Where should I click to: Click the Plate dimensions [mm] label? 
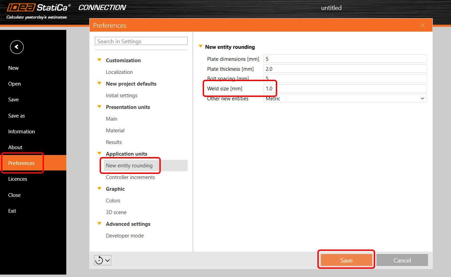[233, 59]
